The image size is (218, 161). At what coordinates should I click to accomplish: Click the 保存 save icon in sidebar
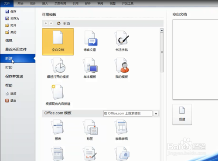point(7,11)
